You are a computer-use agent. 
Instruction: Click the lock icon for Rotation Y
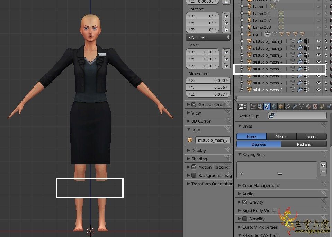pos(226,23)
